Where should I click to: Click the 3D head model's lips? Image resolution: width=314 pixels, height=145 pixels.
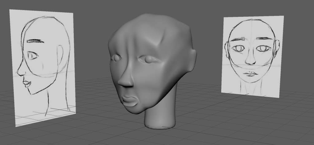(130, 101)
